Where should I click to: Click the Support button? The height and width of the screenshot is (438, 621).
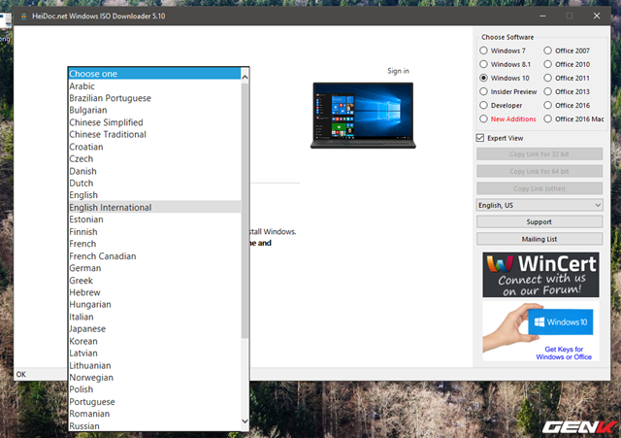click(x=539, y=222)
